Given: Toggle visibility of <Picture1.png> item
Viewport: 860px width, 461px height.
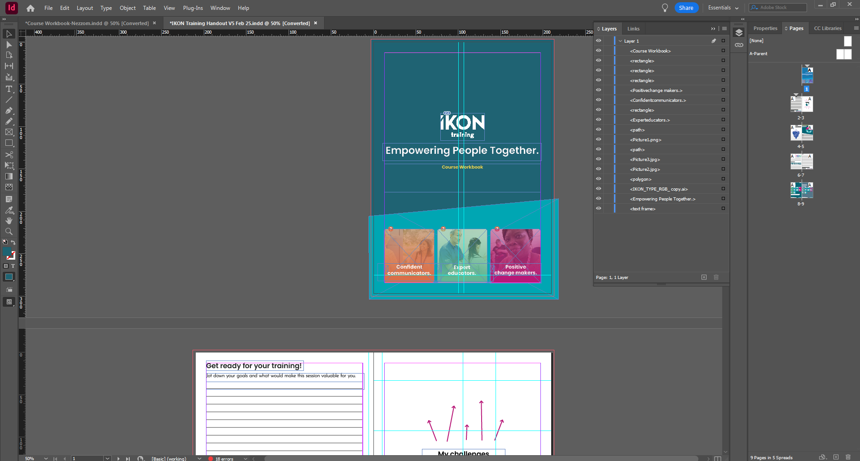Looking at the screenshot, I should (x=598, y=139).
